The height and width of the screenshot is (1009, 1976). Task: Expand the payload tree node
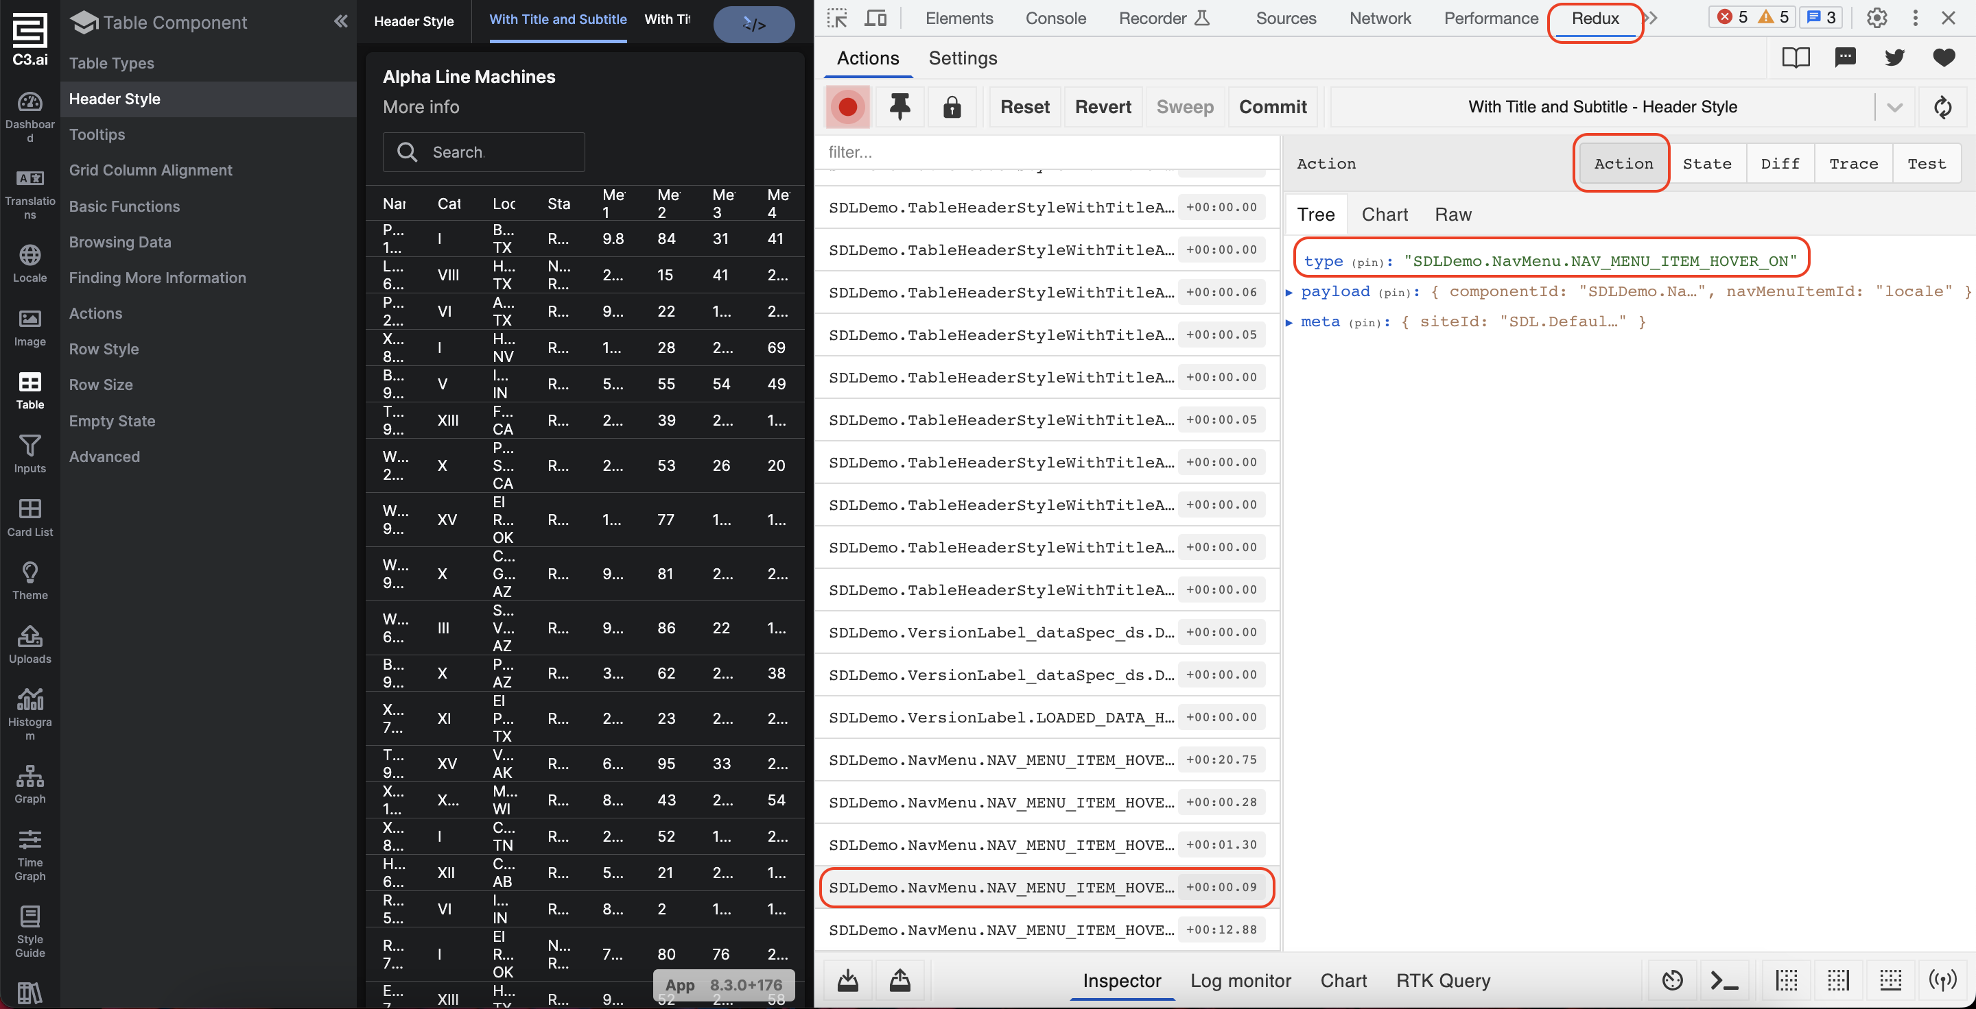[x=1289, y=292]
